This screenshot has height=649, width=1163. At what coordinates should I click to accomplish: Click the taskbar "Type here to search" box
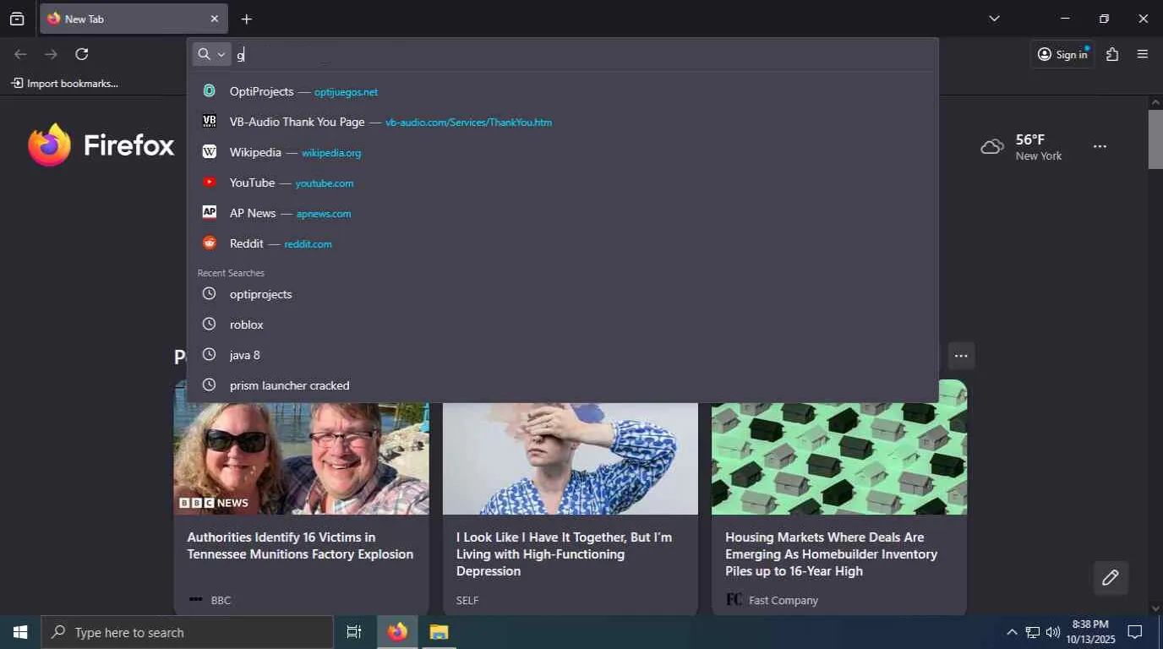[187, 632]
